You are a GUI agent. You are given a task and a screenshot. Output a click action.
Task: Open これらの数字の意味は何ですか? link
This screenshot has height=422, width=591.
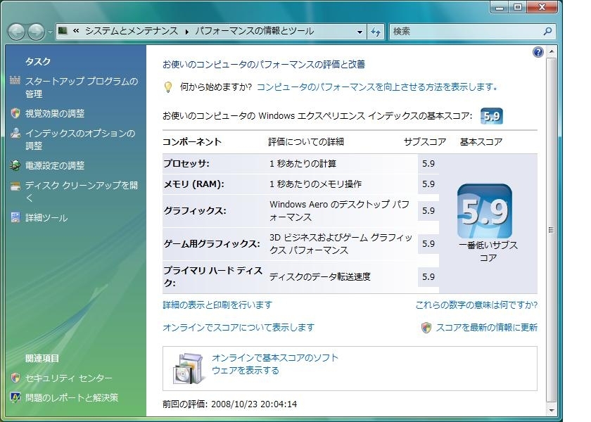tap(476, 305)
